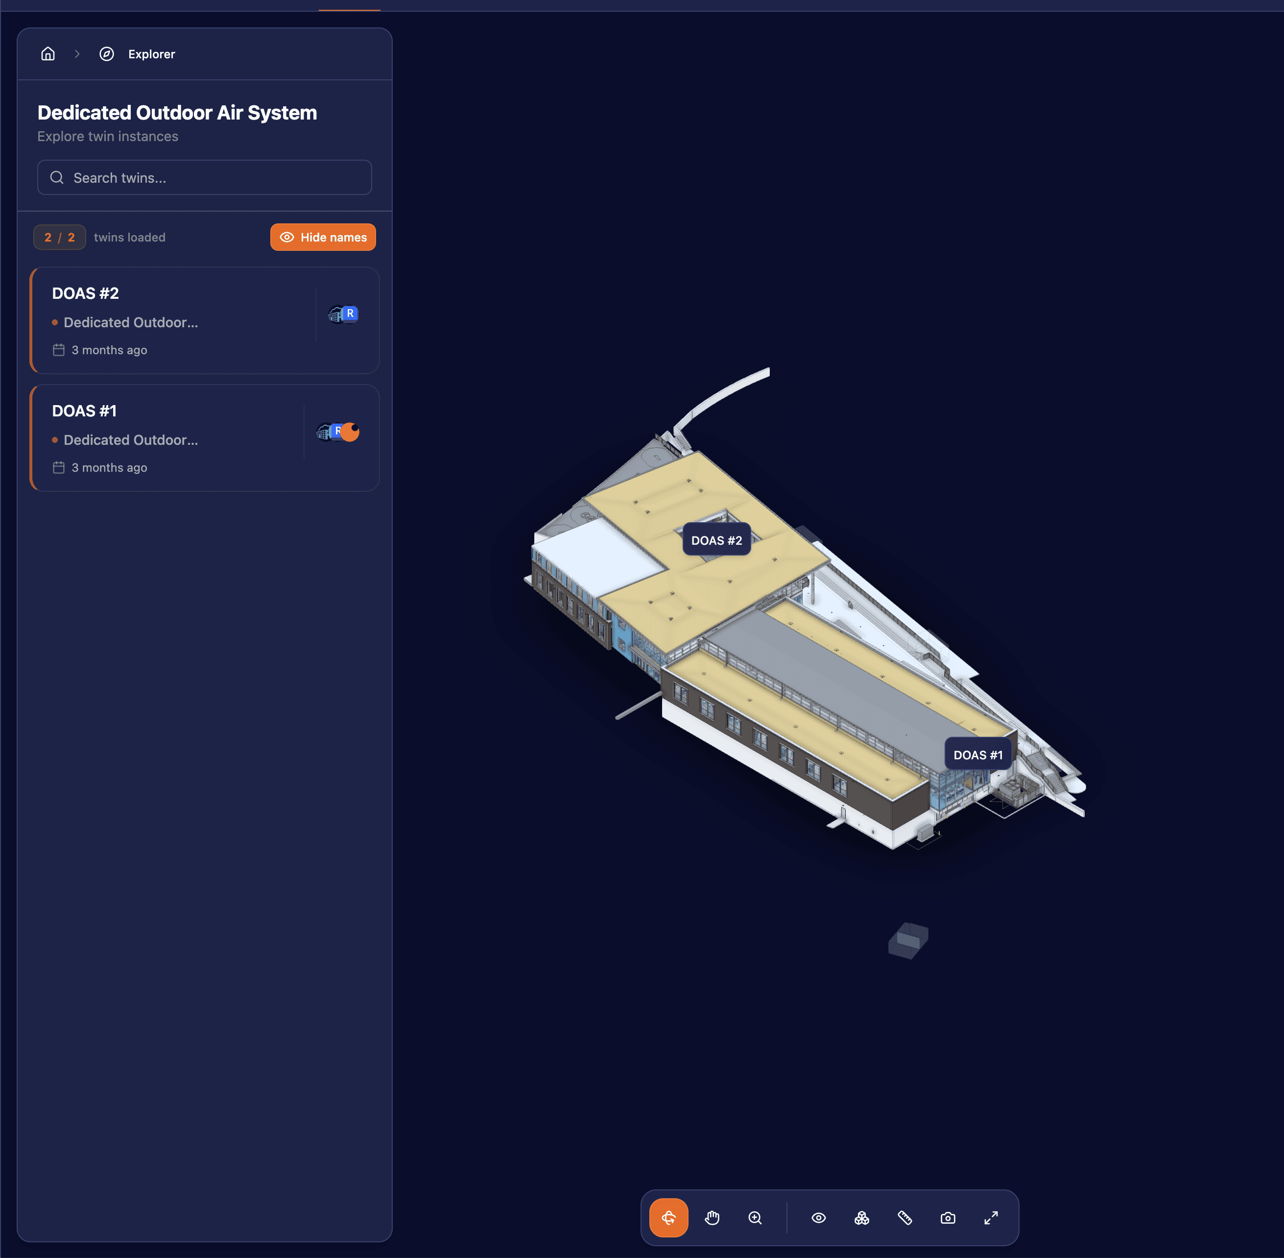Open the model cubes tool
This screenshot has height=1258, width=1284.
pos(861,1218)
